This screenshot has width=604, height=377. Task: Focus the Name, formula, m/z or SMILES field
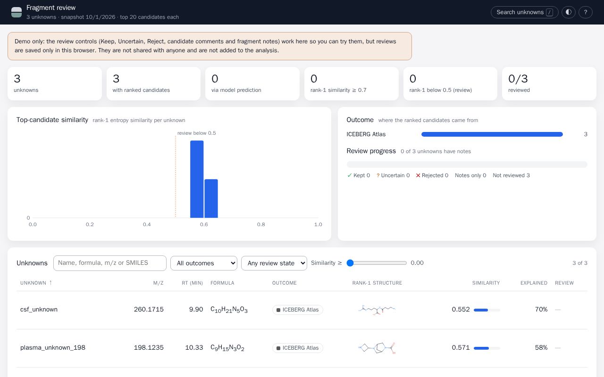point(110,263)
